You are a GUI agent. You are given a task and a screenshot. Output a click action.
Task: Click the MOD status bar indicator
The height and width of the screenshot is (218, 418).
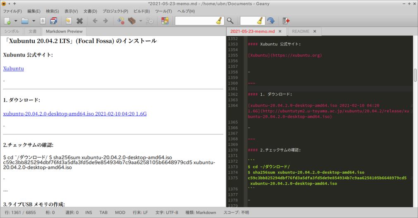point(120,212)
